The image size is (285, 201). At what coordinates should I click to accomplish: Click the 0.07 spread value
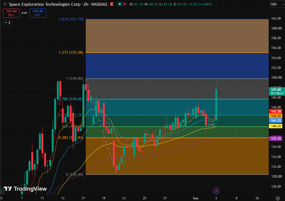tap(24, 13)
